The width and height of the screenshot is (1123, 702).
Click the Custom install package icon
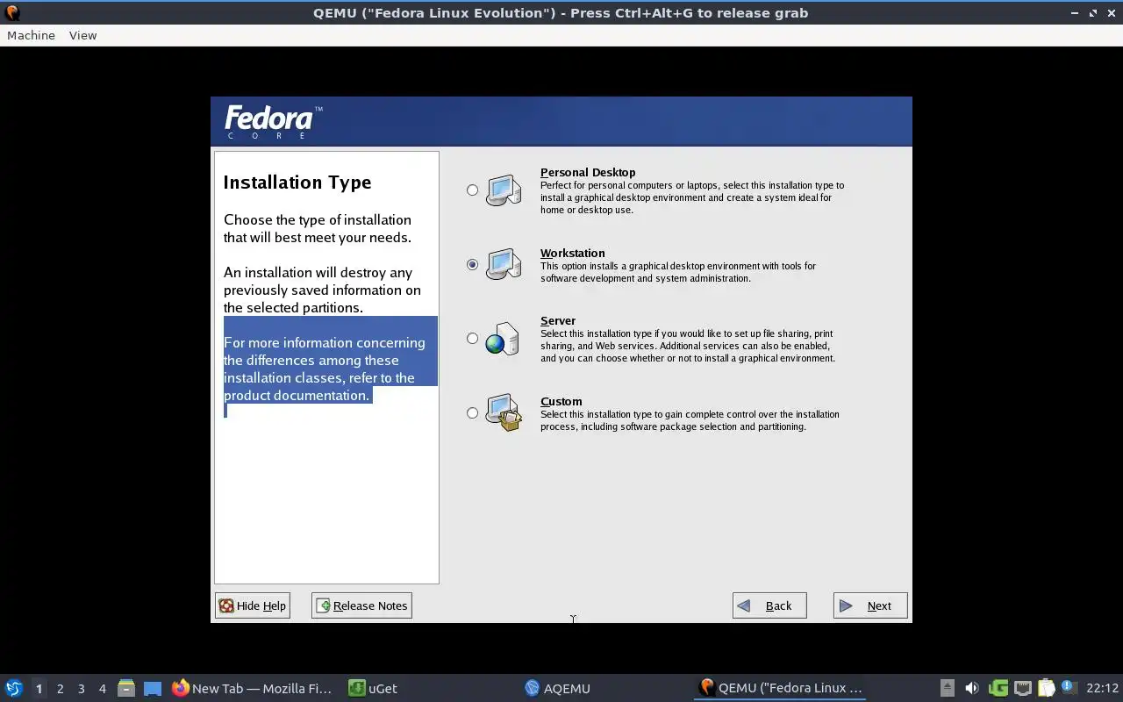tap(504, 412)
